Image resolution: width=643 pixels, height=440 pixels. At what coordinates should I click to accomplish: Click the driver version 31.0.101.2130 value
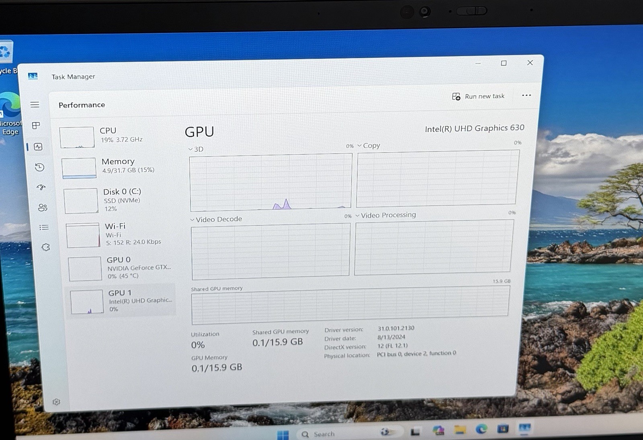tap(396, 328)
